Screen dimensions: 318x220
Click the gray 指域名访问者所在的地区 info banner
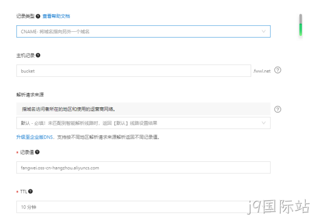(143, 109)
